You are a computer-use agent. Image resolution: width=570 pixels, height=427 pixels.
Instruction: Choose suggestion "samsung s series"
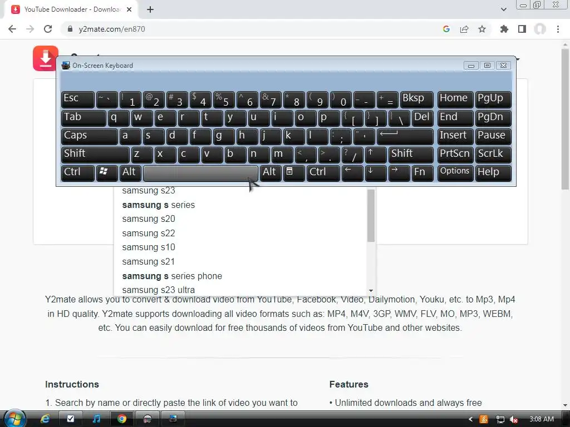click(240, 205)
